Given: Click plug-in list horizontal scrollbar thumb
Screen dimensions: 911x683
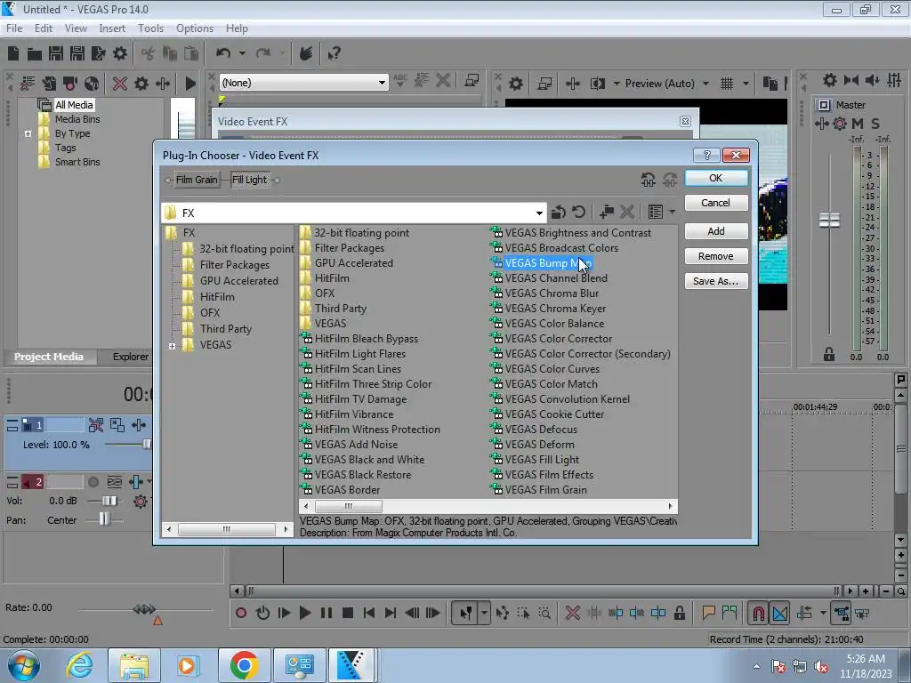Looking at the screenshot, I should coord(349,506).
